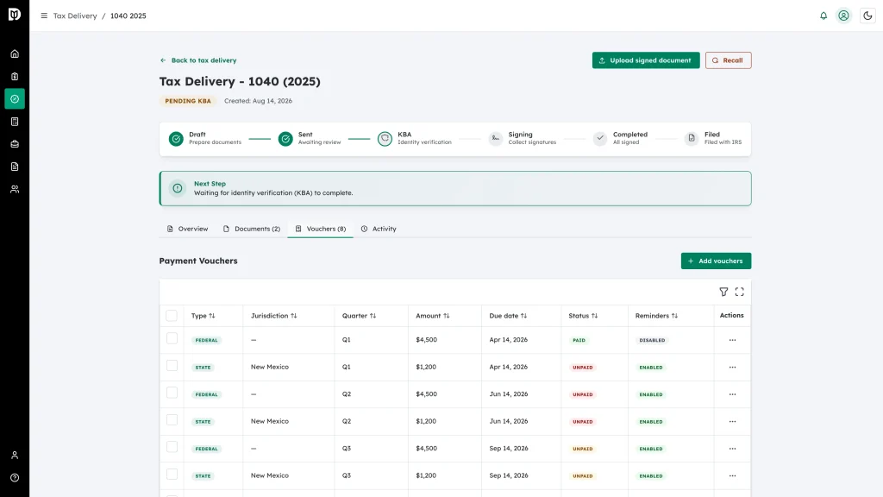Click Tax Delivery breadcrumb
Viewport: 883px width, 497px height.
(75, 16)
